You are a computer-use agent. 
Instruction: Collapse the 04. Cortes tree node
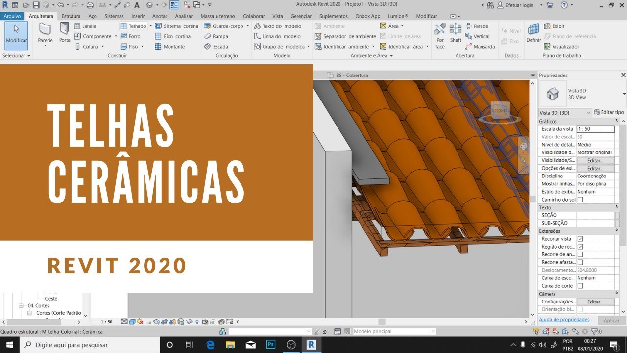point(21,306)
